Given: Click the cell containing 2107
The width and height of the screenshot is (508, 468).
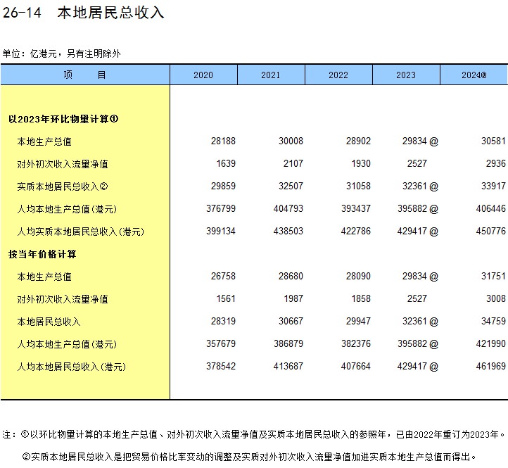Looking at the screenshot, I should point(291,164).
